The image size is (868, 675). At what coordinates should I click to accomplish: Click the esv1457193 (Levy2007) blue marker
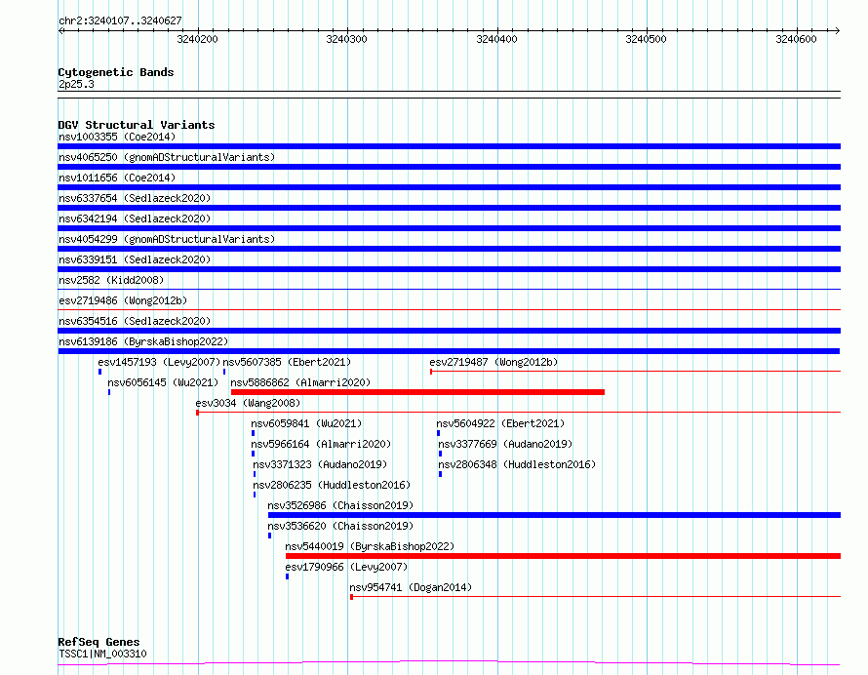(x=100, y=372)
